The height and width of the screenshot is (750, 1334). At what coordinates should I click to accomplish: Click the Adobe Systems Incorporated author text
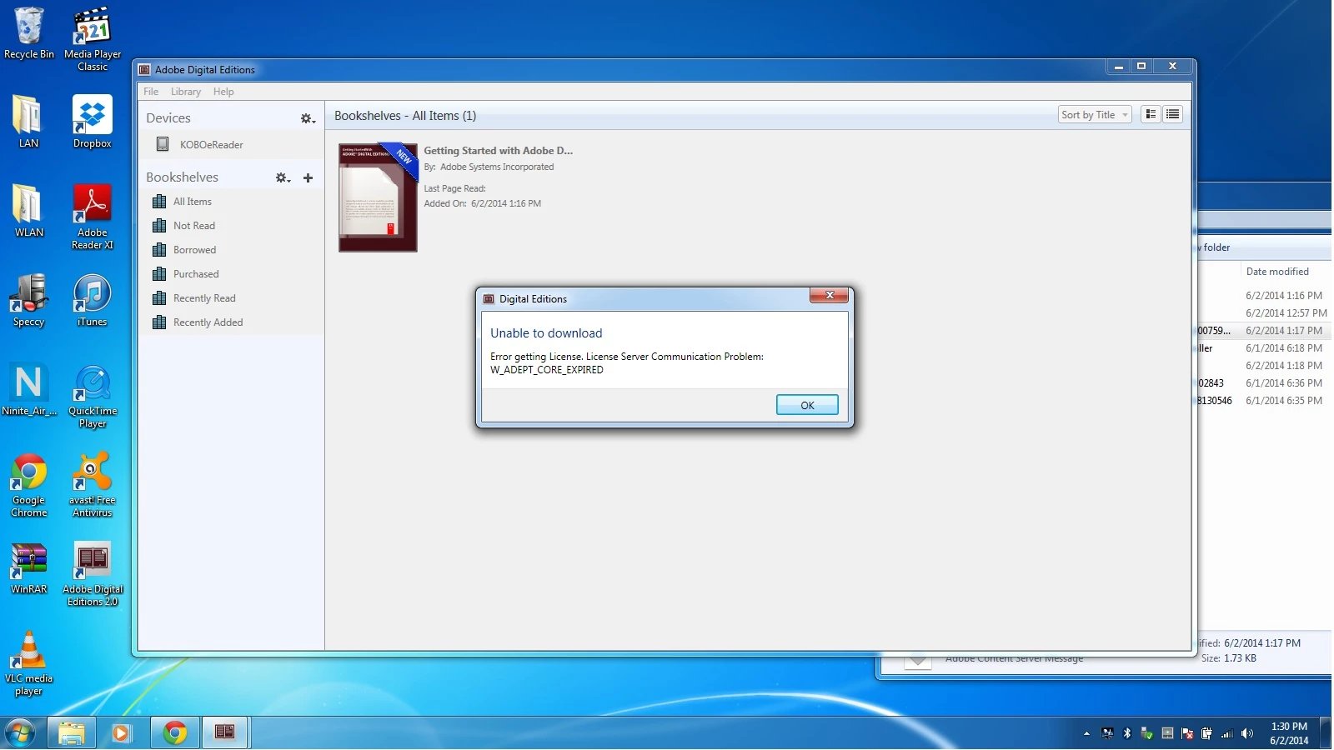pos(497,167)
